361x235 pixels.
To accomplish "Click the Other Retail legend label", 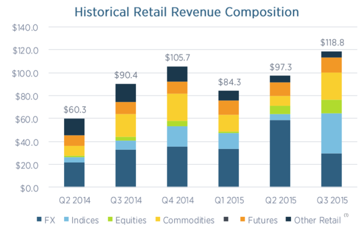I will (x=317, y=220).
